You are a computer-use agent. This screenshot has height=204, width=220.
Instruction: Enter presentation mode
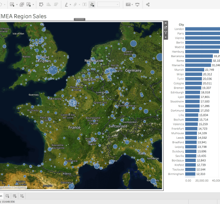pyautogui.click(x=137, y=5)
